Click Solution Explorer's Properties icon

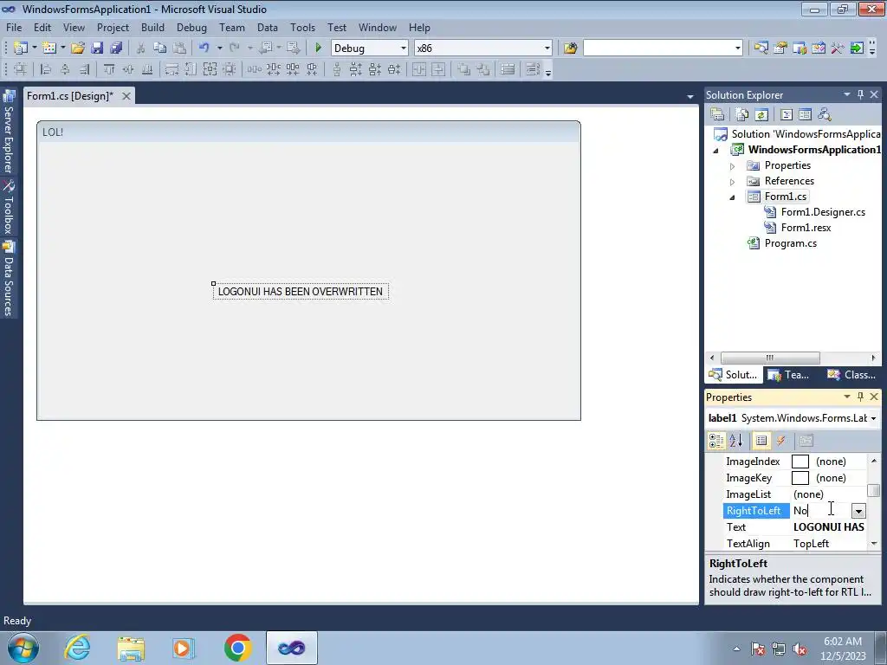(x=717, y=115)
